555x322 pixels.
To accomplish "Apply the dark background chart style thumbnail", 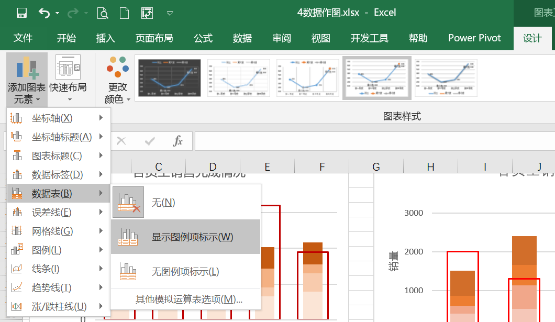I will pos(170,78).
